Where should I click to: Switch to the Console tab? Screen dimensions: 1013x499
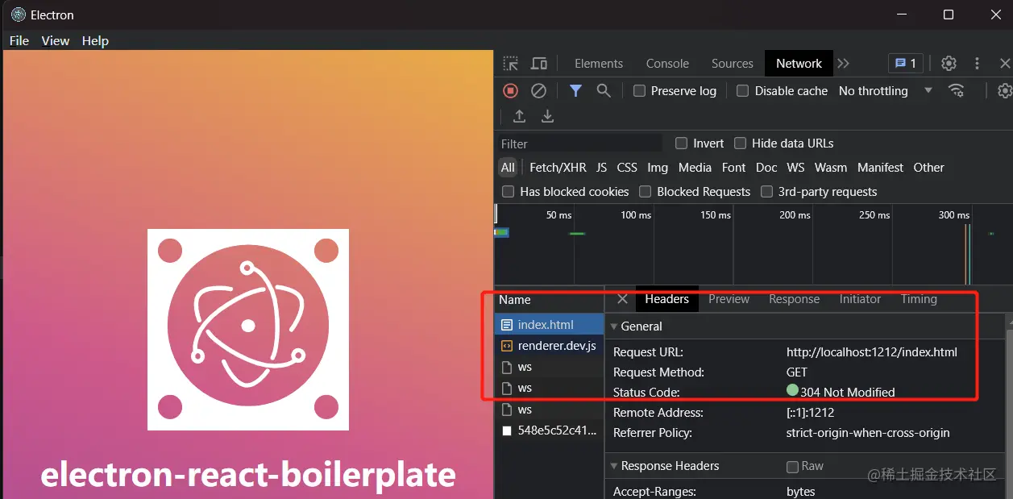(667, 64)
